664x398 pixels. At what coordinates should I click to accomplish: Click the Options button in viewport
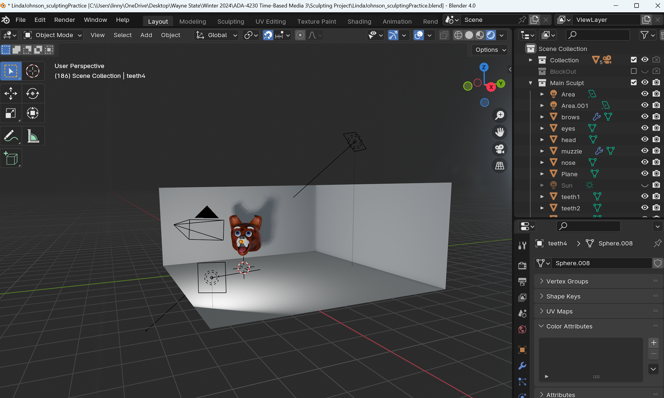point(490,50)
